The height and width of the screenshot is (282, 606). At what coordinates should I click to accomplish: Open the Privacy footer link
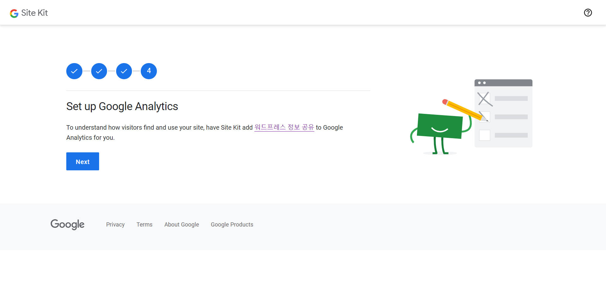115,225
